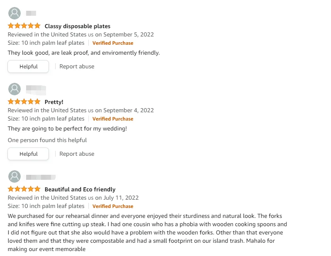
Task: Click the star rating beside Pretty! title
Action: click(24, 102)
